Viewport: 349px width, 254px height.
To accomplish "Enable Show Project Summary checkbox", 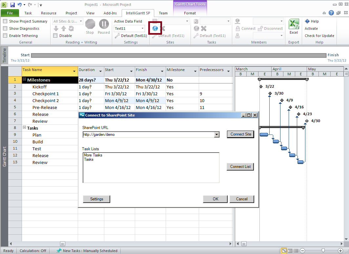I will [x=5, y=21].
